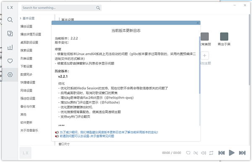Select 数据同步 in settings menu
Image resolution: width=252 pixels, height=162 pixels.
pos(26,75)
